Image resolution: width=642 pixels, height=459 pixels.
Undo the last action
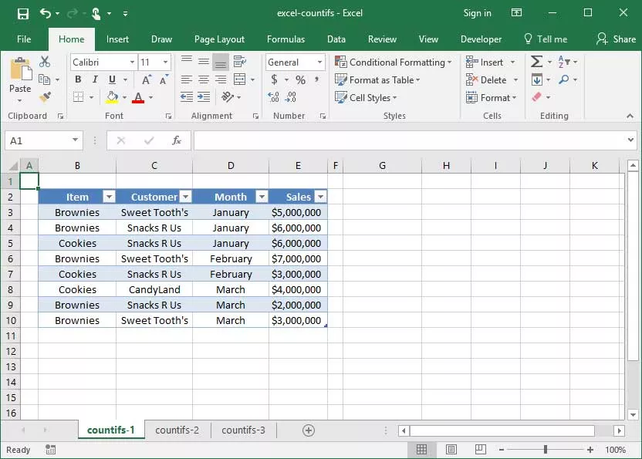pos(46,14)
